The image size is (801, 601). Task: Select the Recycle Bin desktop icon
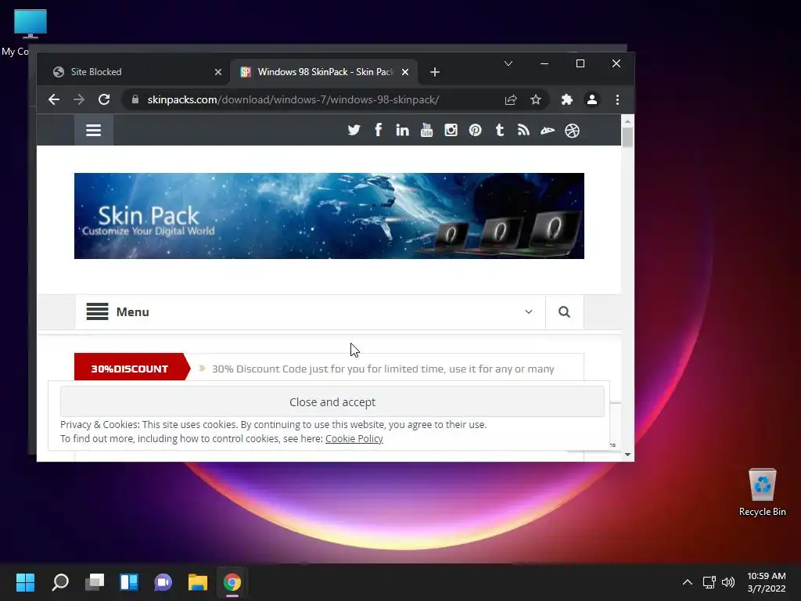pos(762,493)
